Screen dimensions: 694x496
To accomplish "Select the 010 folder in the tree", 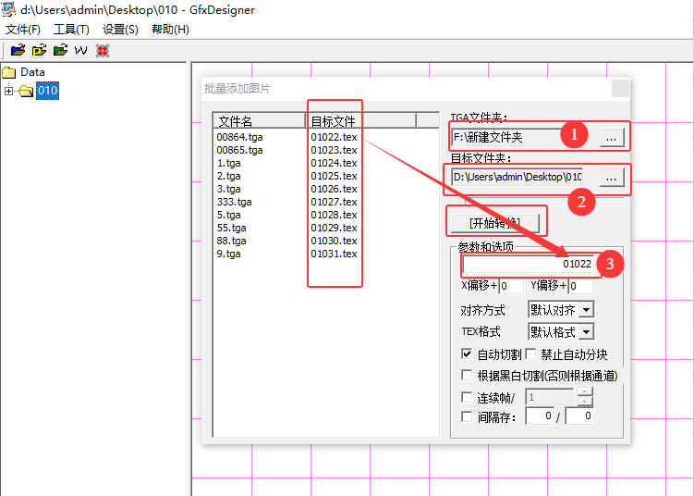I will (47, 91).
